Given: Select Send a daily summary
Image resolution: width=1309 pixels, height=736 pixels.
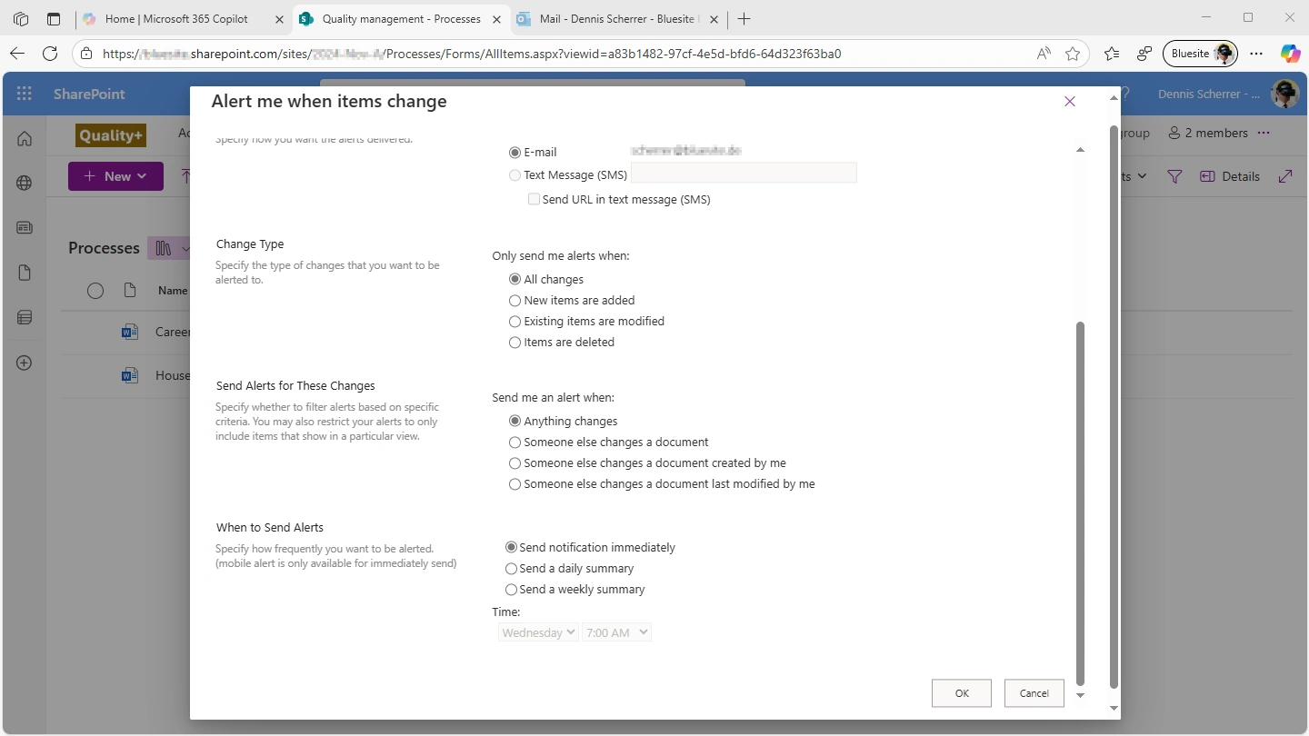Looking at the screenshot, I should click(511, 569).
